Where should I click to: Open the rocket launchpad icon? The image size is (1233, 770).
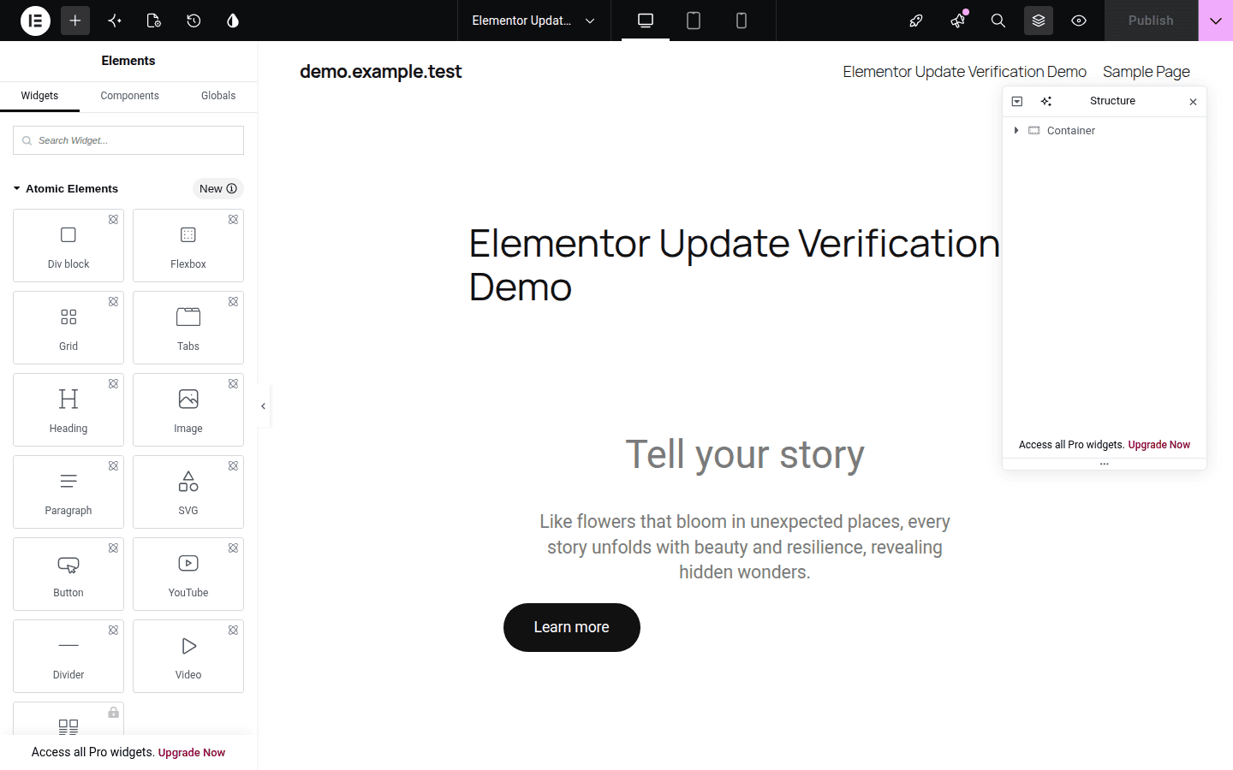coord(916,21)
